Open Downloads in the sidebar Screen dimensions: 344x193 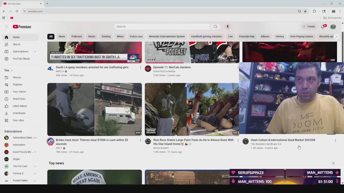20,113
